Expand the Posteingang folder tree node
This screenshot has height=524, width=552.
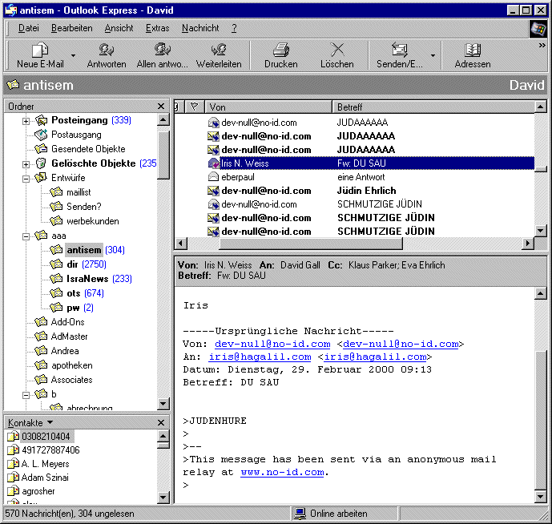[26, 121]
